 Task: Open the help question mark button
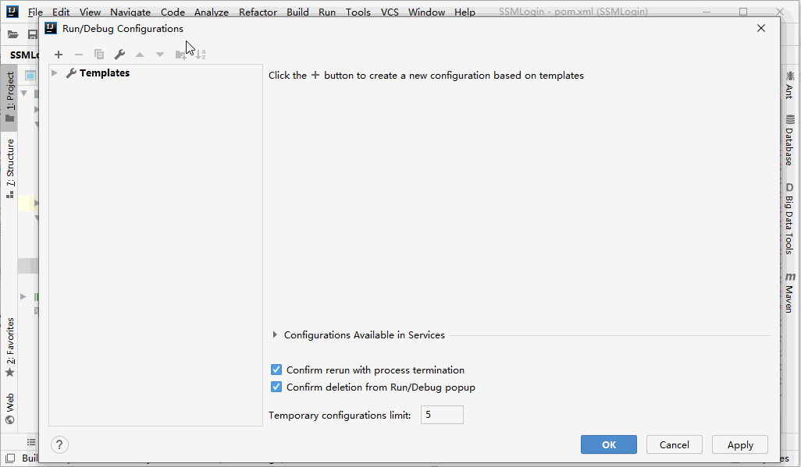tap(60, 445)
